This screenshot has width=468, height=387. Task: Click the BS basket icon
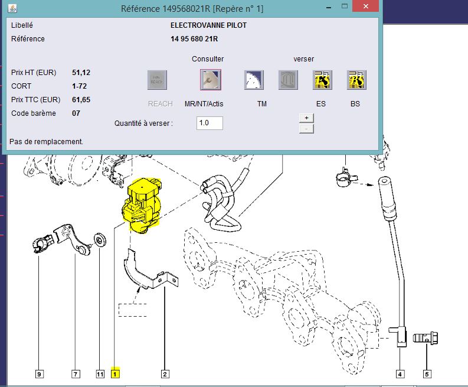click(356, 80)
